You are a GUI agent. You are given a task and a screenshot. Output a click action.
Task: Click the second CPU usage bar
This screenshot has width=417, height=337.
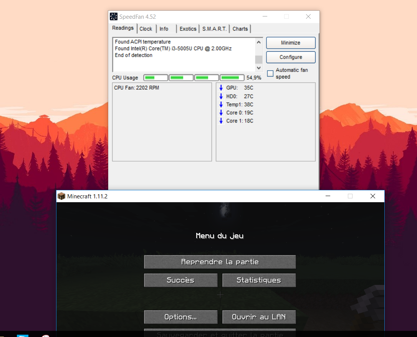click(x=181, y=78)
